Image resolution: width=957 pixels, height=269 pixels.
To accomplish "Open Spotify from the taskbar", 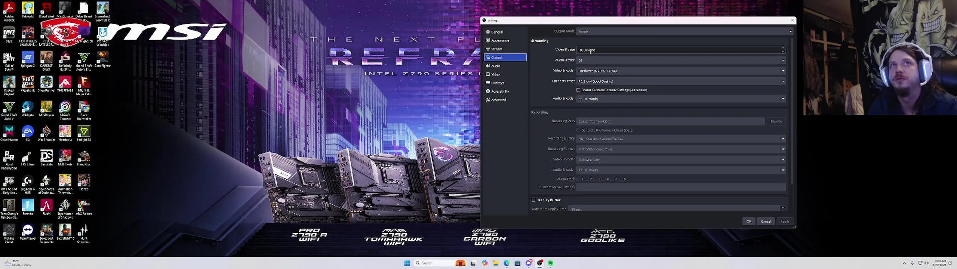I will coord(550,263).
